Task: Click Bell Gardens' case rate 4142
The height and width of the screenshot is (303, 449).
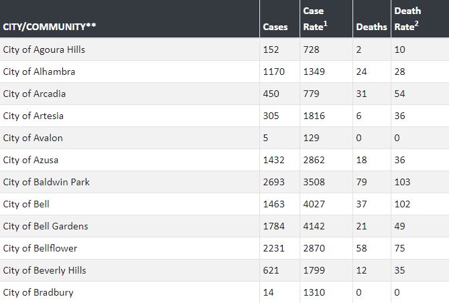Action: pyautogui.click(x=314, y=226)
